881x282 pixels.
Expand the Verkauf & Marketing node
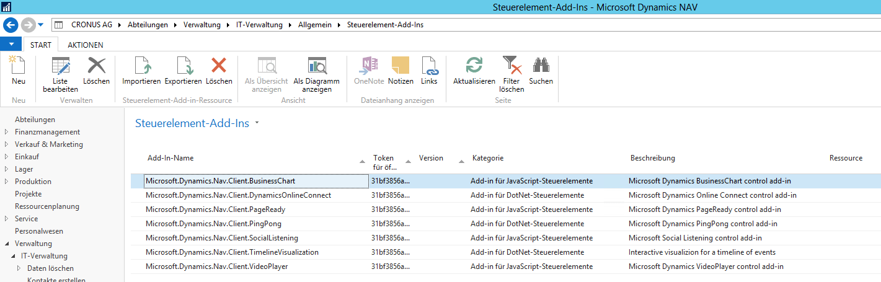(x=6, y=144)
